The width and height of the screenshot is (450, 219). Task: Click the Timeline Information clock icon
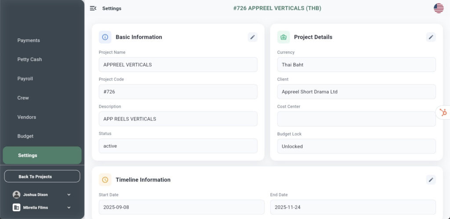click(x=105, y=180)
